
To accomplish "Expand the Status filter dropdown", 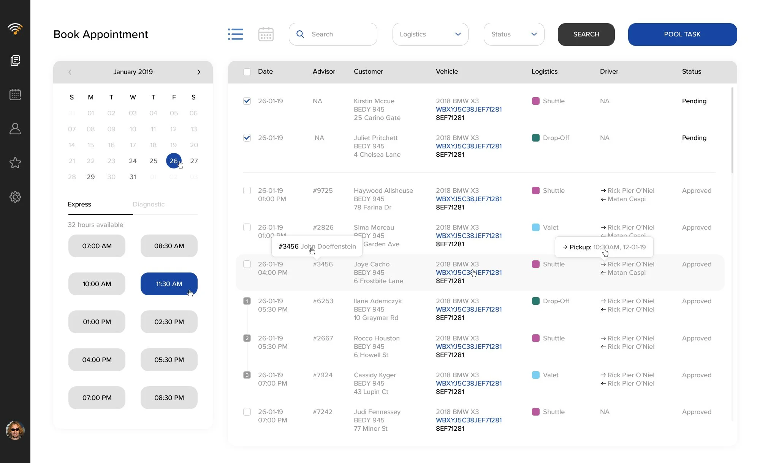I will [x=514, y=34].
